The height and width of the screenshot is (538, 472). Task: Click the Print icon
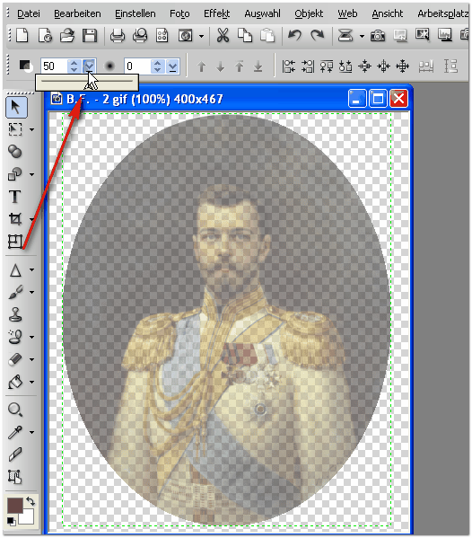(118, 36)
